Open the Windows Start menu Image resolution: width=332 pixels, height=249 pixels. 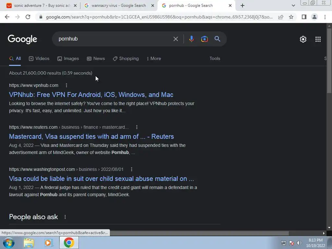coord(9,243)
